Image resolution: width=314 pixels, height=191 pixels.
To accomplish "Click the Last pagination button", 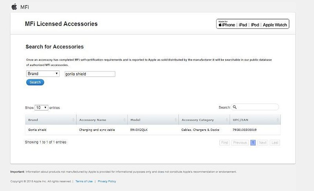I will [275, 143].
